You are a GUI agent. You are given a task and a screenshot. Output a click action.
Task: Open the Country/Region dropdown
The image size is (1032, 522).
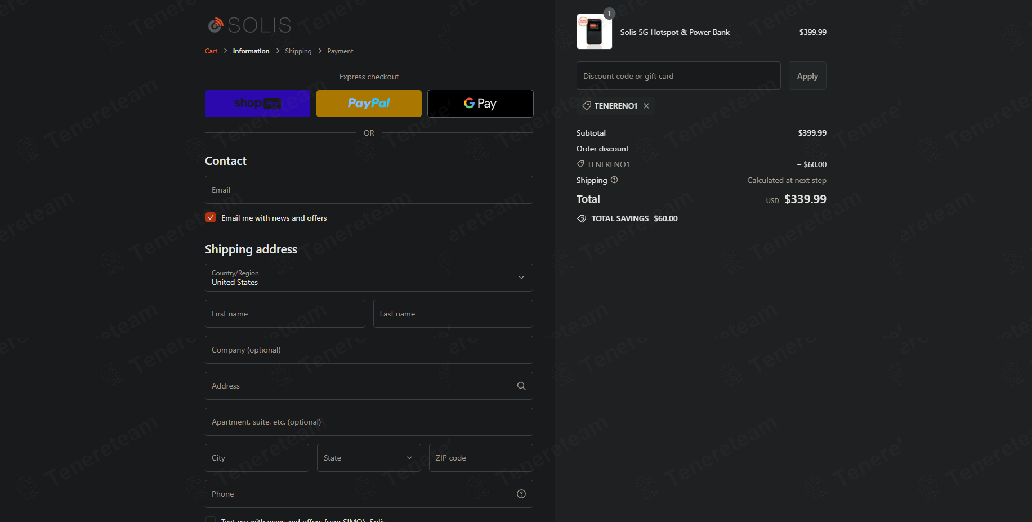(x=369, y=278)
